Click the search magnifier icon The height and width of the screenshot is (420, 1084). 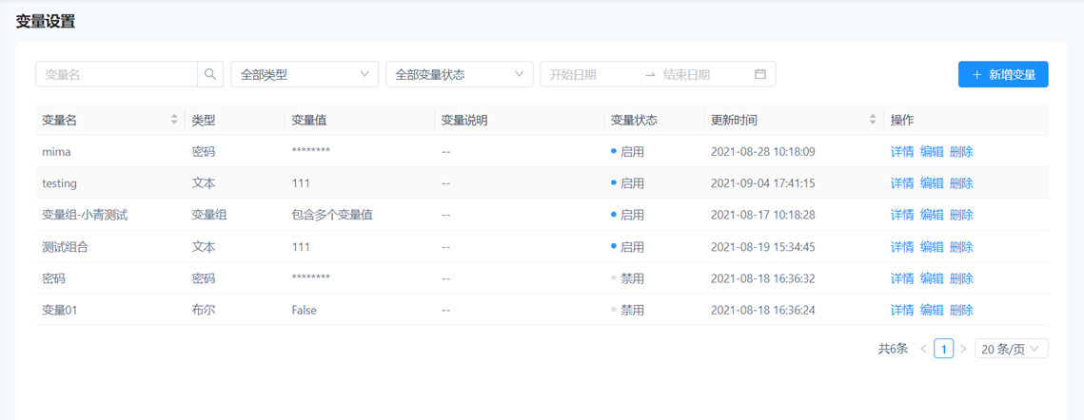210,74
